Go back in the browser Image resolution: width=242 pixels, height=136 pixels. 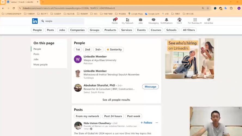[x=3, y=8]
